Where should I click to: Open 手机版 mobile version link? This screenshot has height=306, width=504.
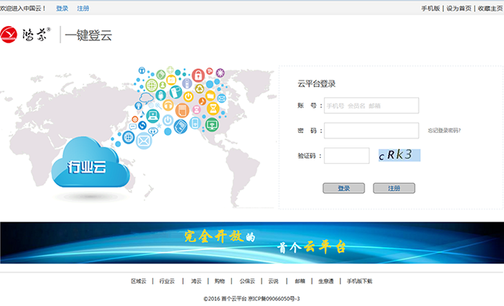(x=431, y=8)
